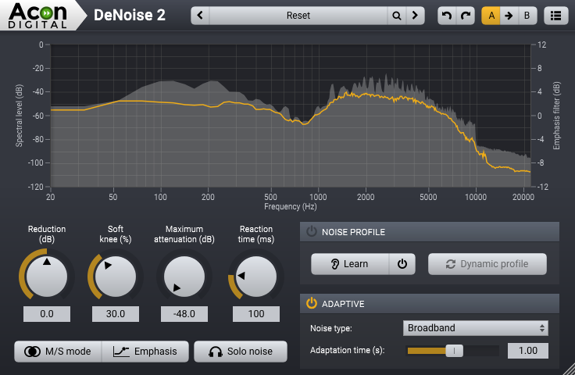Click Maximum attenuation value field -48.0
The image size is (575, 375).
[x=184, y=314]
